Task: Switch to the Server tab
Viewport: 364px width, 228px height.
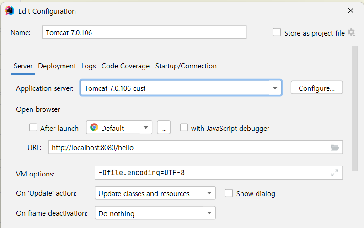Action: click(x=23, y=66)
